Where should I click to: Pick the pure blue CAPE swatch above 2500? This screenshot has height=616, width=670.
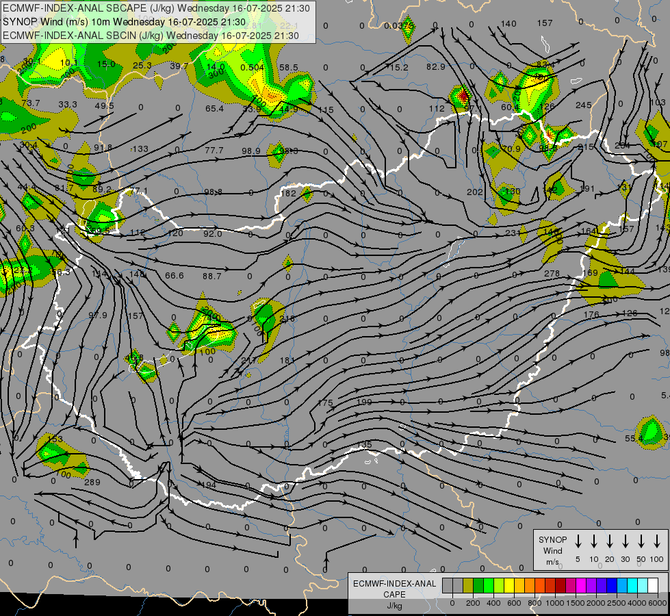612,585
